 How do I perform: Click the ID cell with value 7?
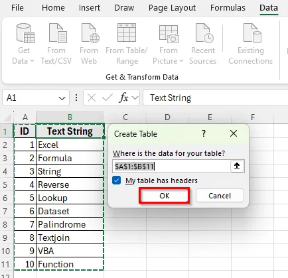pyautogui.click(x=25, y=224)
